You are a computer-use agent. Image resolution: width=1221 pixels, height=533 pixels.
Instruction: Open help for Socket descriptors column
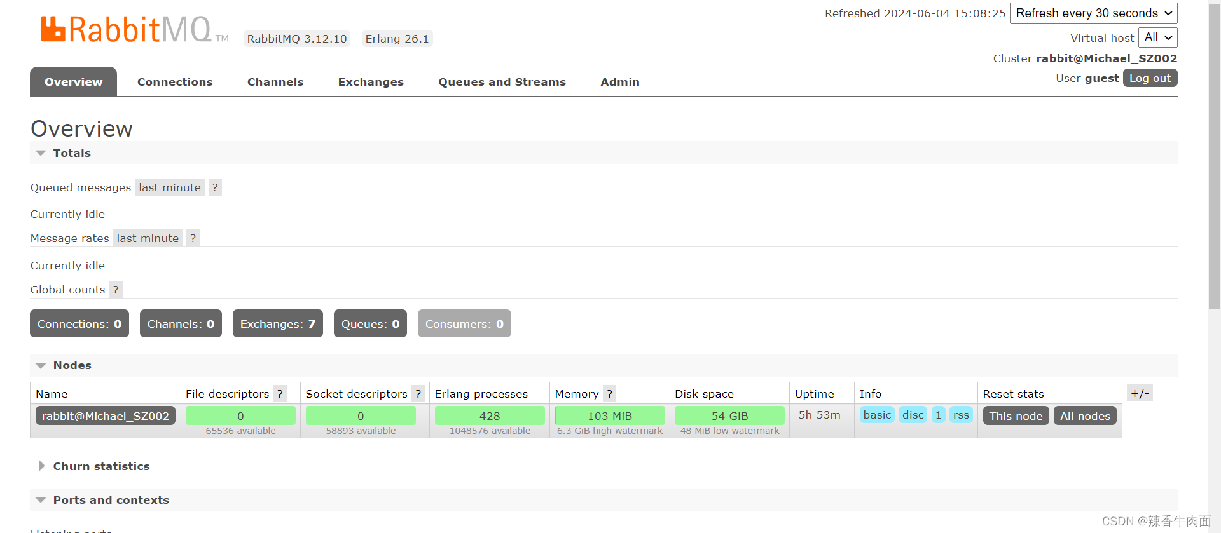[x=418, y=394]
